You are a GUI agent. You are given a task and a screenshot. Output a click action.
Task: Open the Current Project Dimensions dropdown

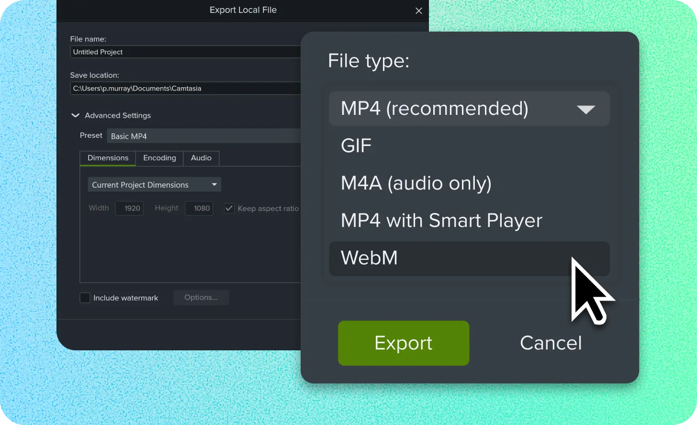pyautogui.click(x=154, y=185)
